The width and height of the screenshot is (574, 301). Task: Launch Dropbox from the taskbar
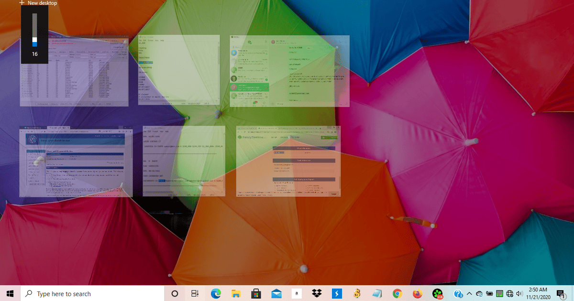click(x=316, y=293)
